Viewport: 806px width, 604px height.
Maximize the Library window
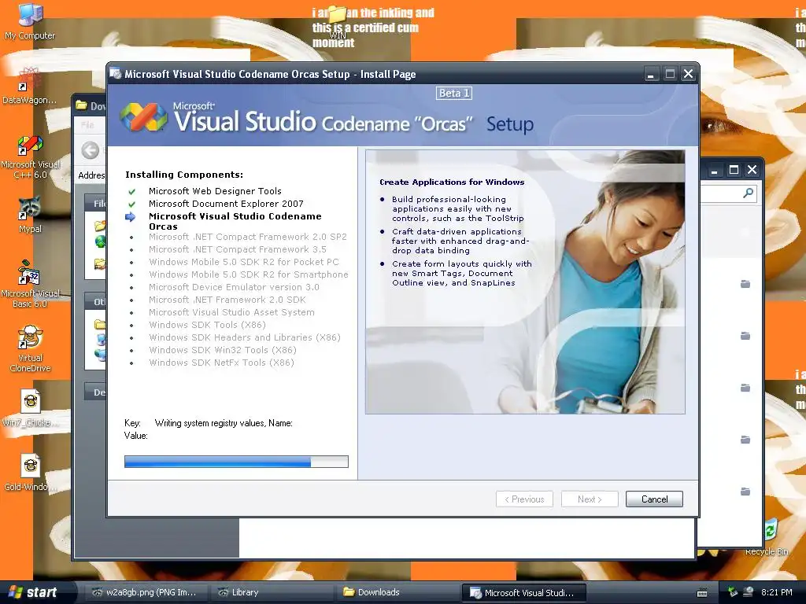[x=734, y=170]
